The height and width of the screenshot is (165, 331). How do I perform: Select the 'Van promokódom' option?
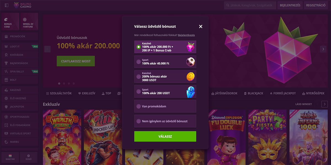pyautogui.click(x=165, y=106)
